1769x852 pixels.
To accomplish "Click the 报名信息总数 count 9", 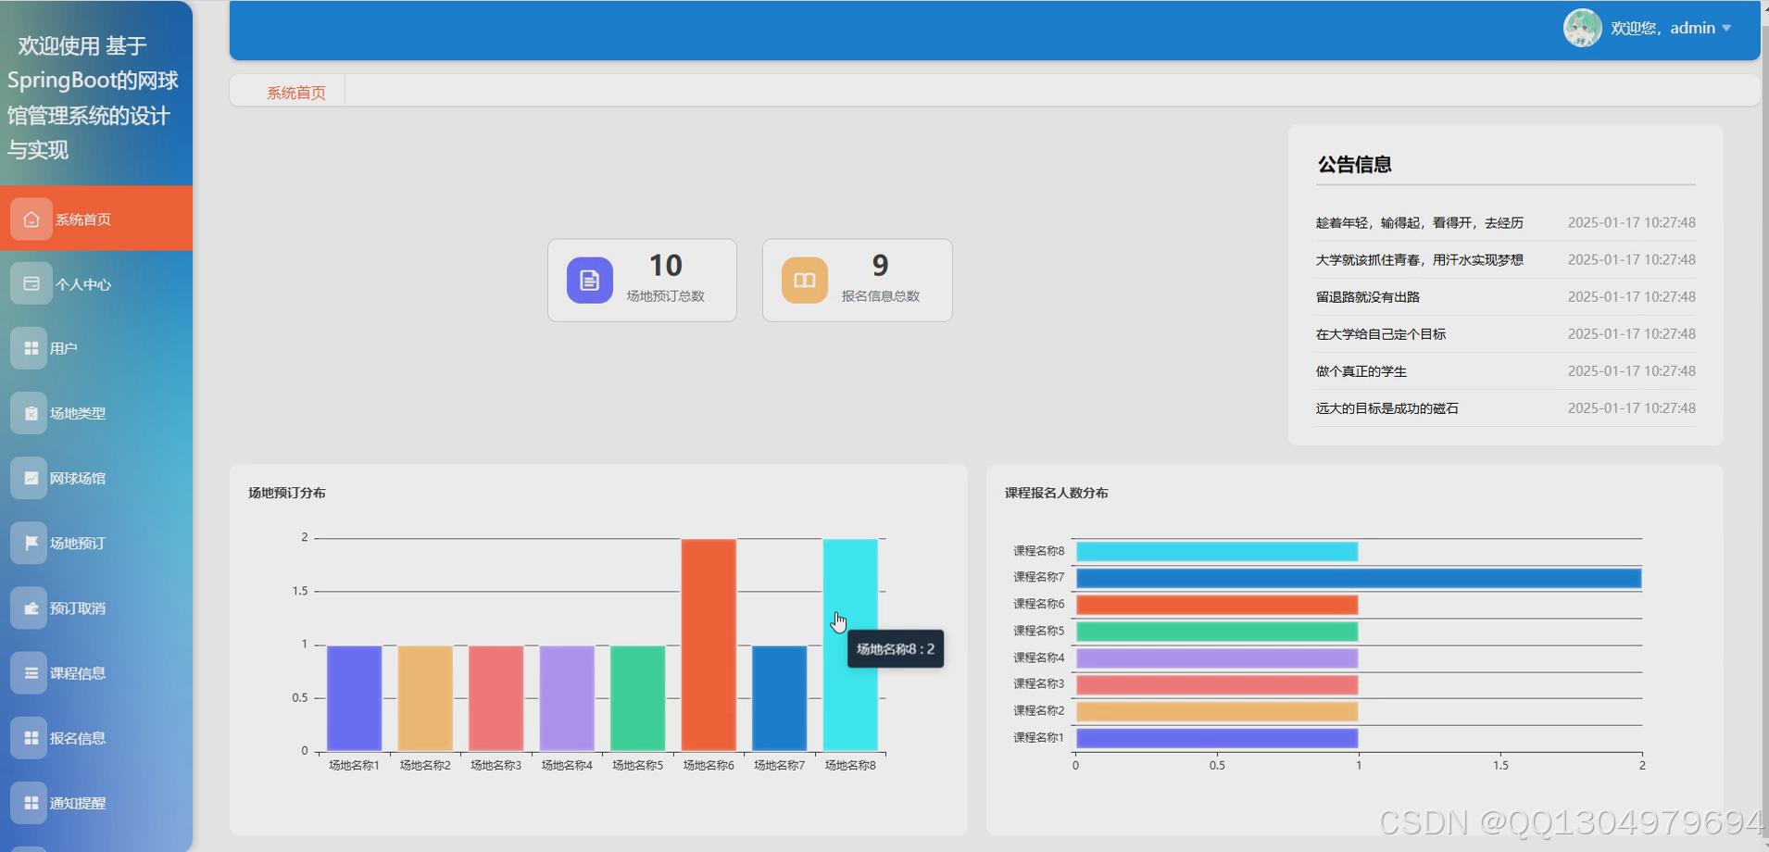I will [881, 266].
